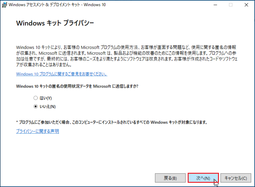
Task: Click the キャンセル(C) button
Action: (x=236, y=178)
